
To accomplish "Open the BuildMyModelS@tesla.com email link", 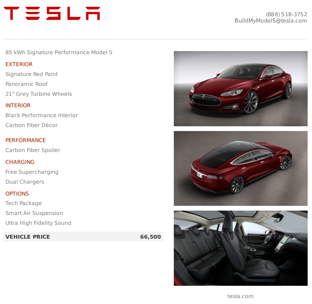I will pos(270,21).
